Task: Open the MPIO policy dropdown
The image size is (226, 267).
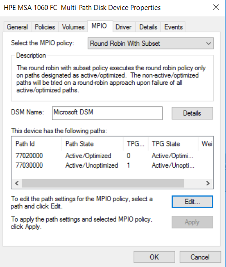Action: coord(151,44)
